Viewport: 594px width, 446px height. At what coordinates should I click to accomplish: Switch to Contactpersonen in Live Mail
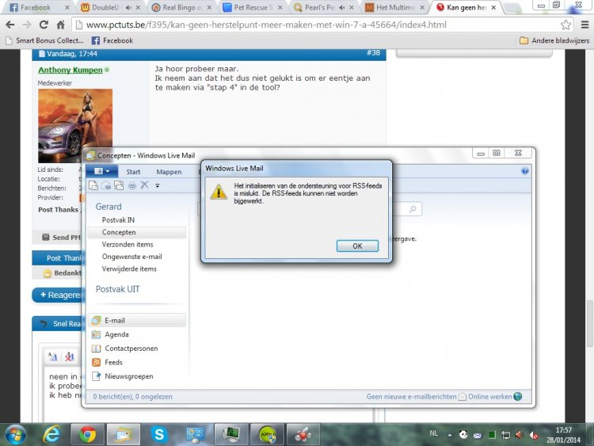click(x=131, y=349)
